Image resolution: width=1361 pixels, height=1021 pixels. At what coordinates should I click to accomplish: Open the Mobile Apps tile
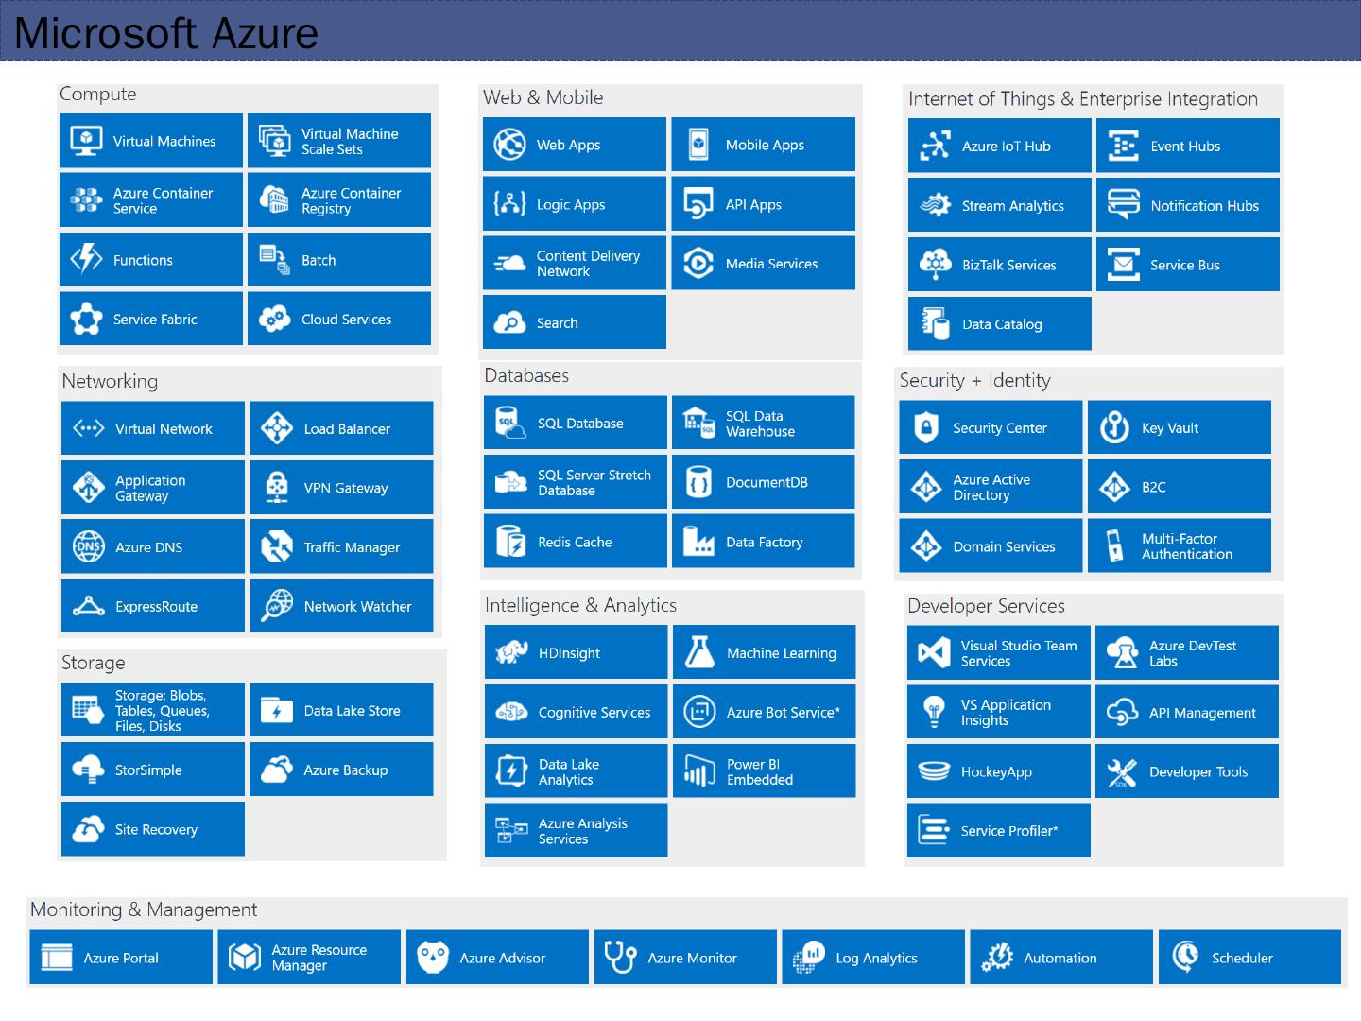coord(764,145)
